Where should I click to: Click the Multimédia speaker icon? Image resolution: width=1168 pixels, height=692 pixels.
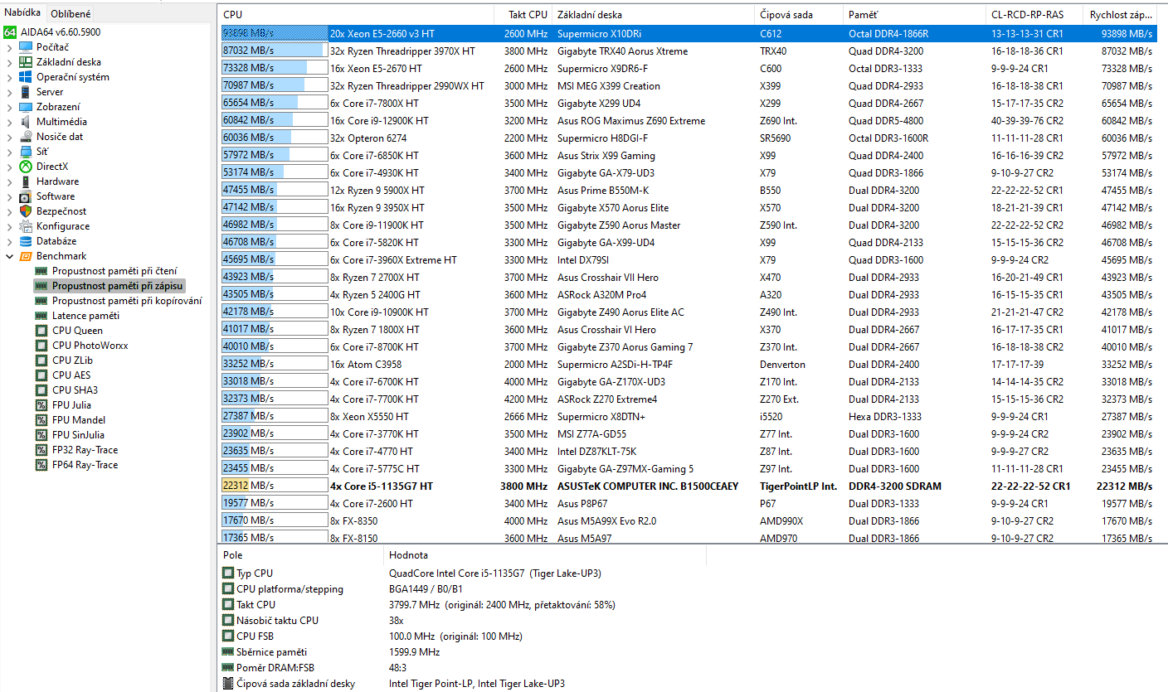26,121
